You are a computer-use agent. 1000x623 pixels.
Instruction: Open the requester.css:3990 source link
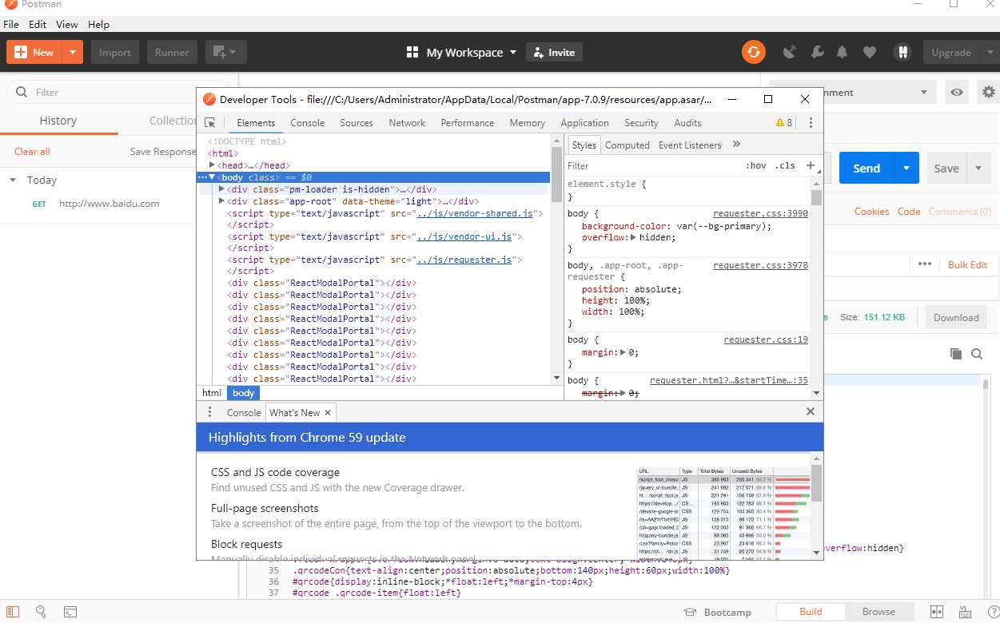tap(760, 214)
